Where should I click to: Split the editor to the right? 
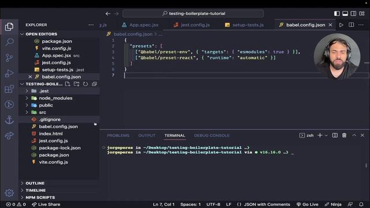(x=351, y=25)
